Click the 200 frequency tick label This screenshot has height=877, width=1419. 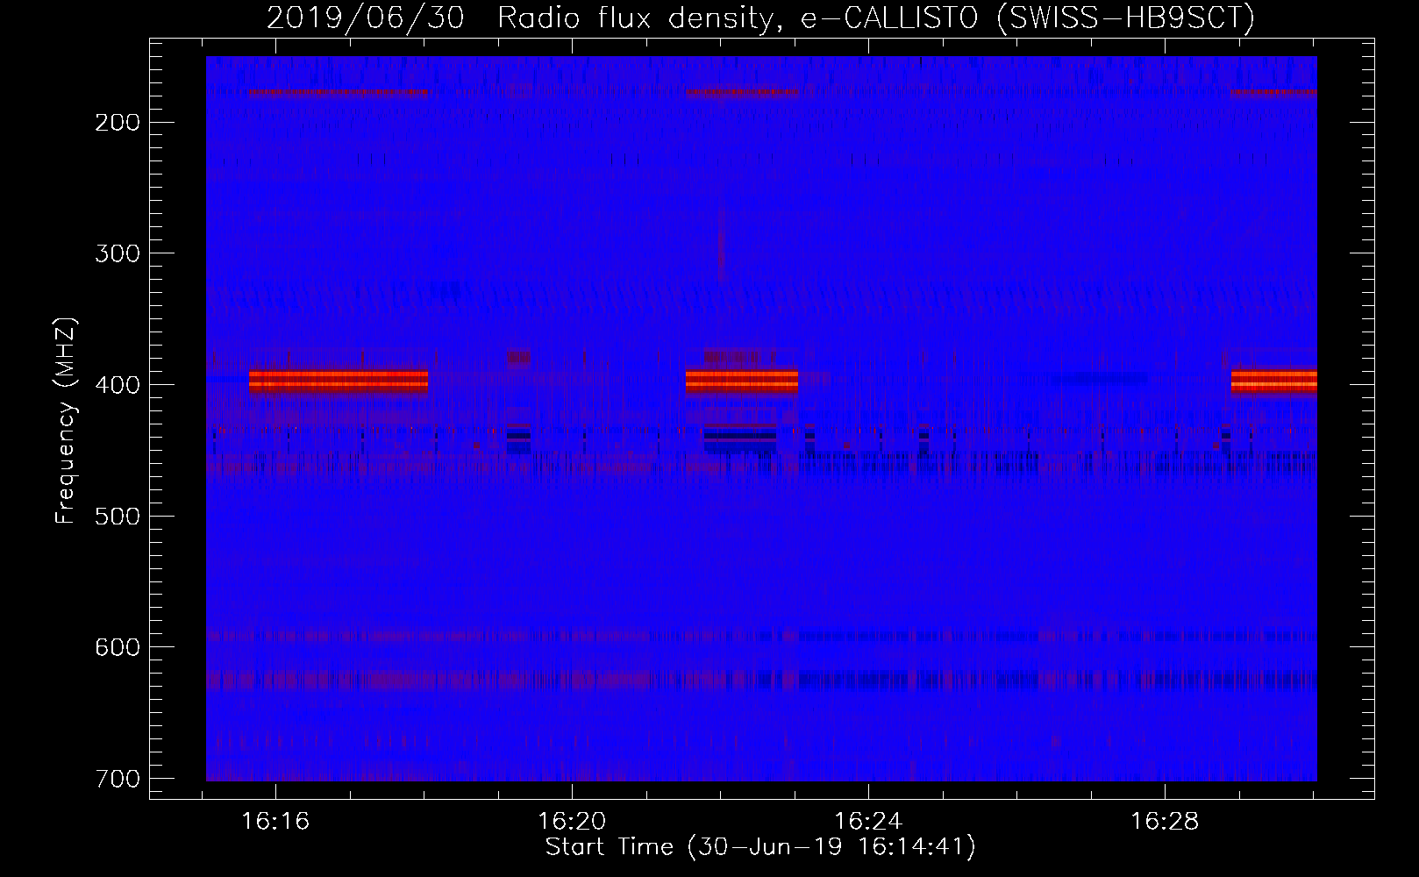tap(116, 122)
